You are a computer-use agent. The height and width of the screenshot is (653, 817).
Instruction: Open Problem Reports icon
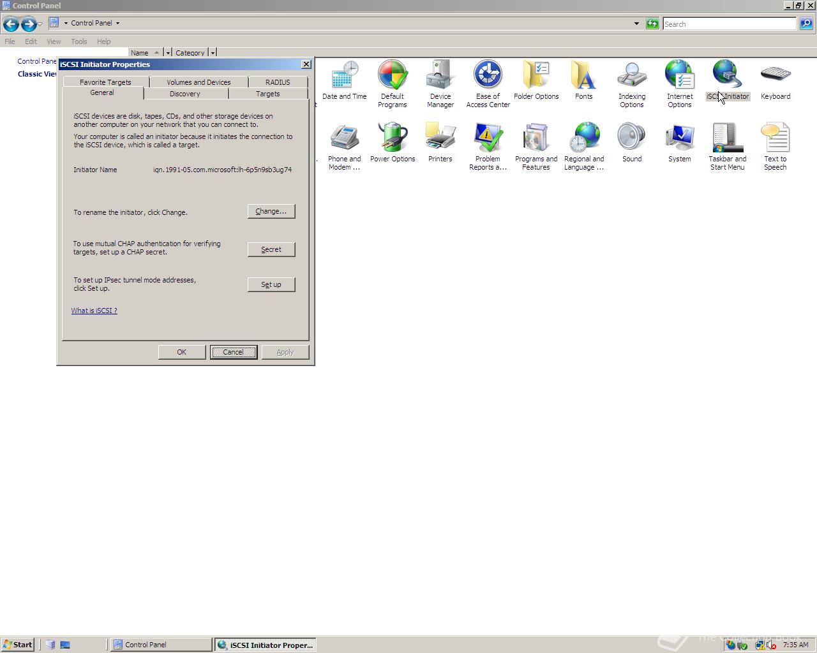pos(488,147)
